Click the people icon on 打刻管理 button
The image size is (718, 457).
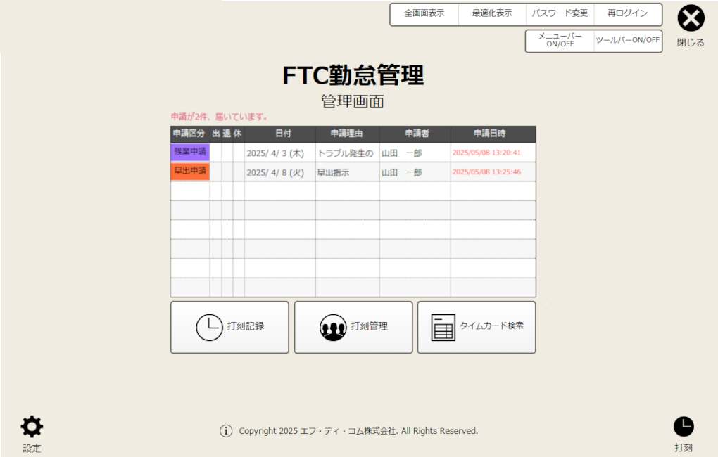333,328
